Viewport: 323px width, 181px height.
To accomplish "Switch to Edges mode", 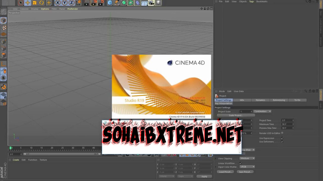I will (3, 48).
